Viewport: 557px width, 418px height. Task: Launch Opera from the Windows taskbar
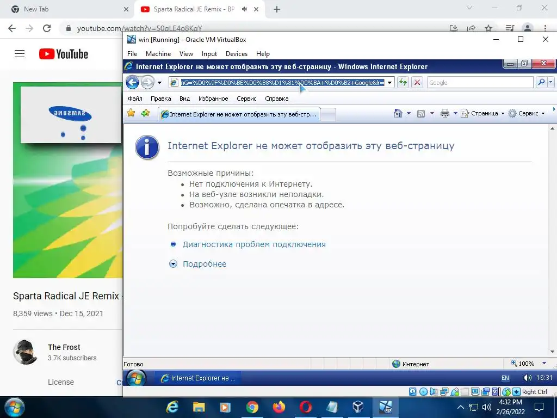pyautogui.click(x=305, y=407)
